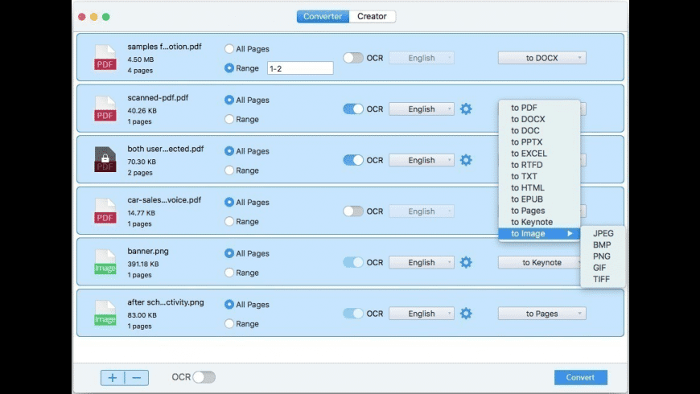Open language dropdown for scanned-pdf.pdf

coord(422,109)
